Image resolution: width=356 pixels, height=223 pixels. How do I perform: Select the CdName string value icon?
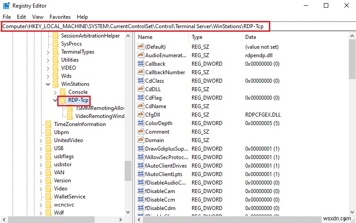(x=141, y=106)
